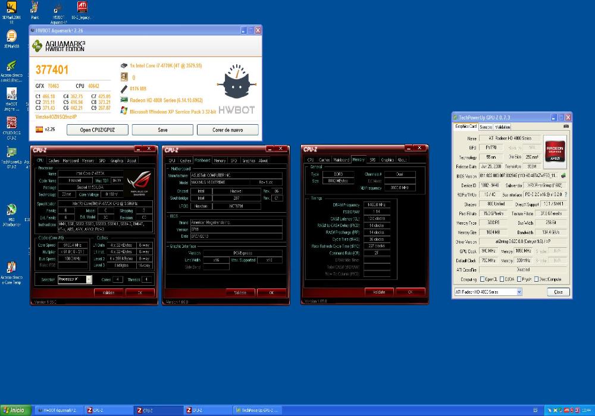The width and height of the screenshot is (595, 416).
Task: Click the GPU-Z screenshot camera icon
Action: coord(566,126)
